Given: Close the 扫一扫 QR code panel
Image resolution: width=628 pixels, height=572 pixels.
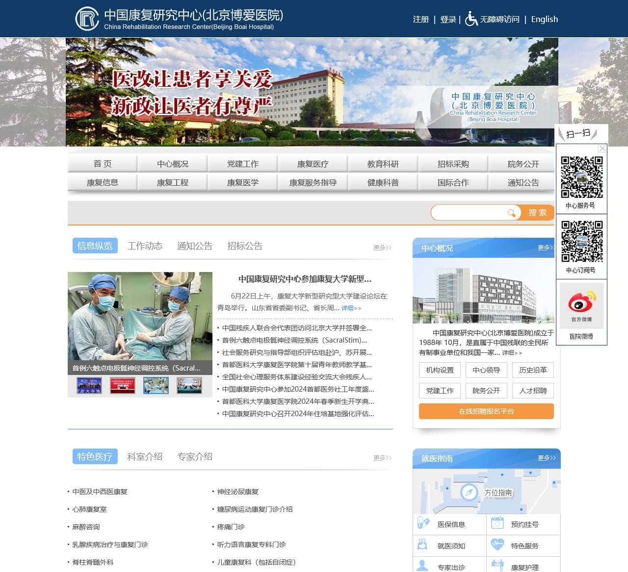Looking at the screenshot, I should coord(602,148).
